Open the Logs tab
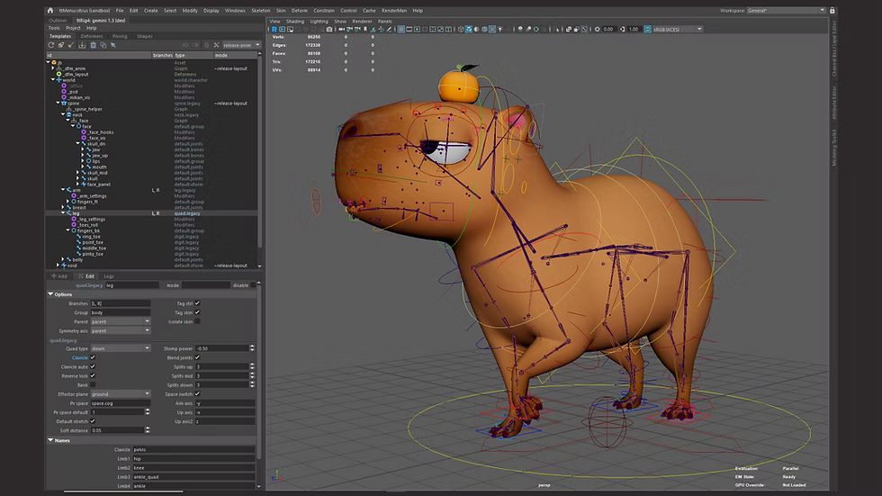Screen dimensions: 882x496 [x=108, y=276]
